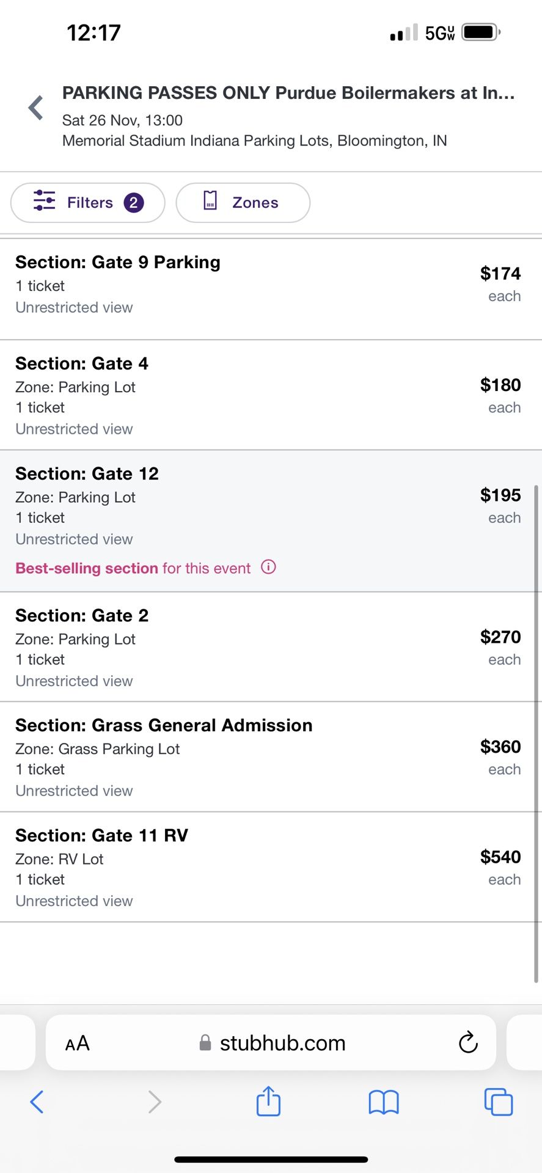Tap the info icon beside Best-selling section
Screen dimensions: 542x1173
click(x=268, y=567)
